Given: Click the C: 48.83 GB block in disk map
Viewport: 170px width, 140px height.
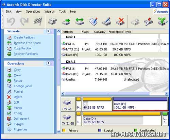Looking at the screenshot, I should pos(97,104).
